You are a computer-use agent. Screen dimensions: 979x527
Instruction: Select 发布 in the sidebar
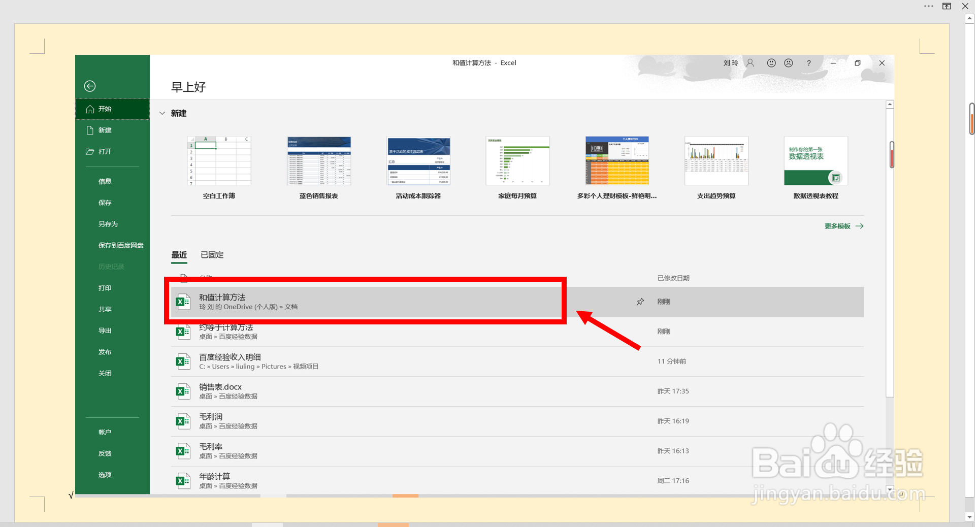coord(105,352)
